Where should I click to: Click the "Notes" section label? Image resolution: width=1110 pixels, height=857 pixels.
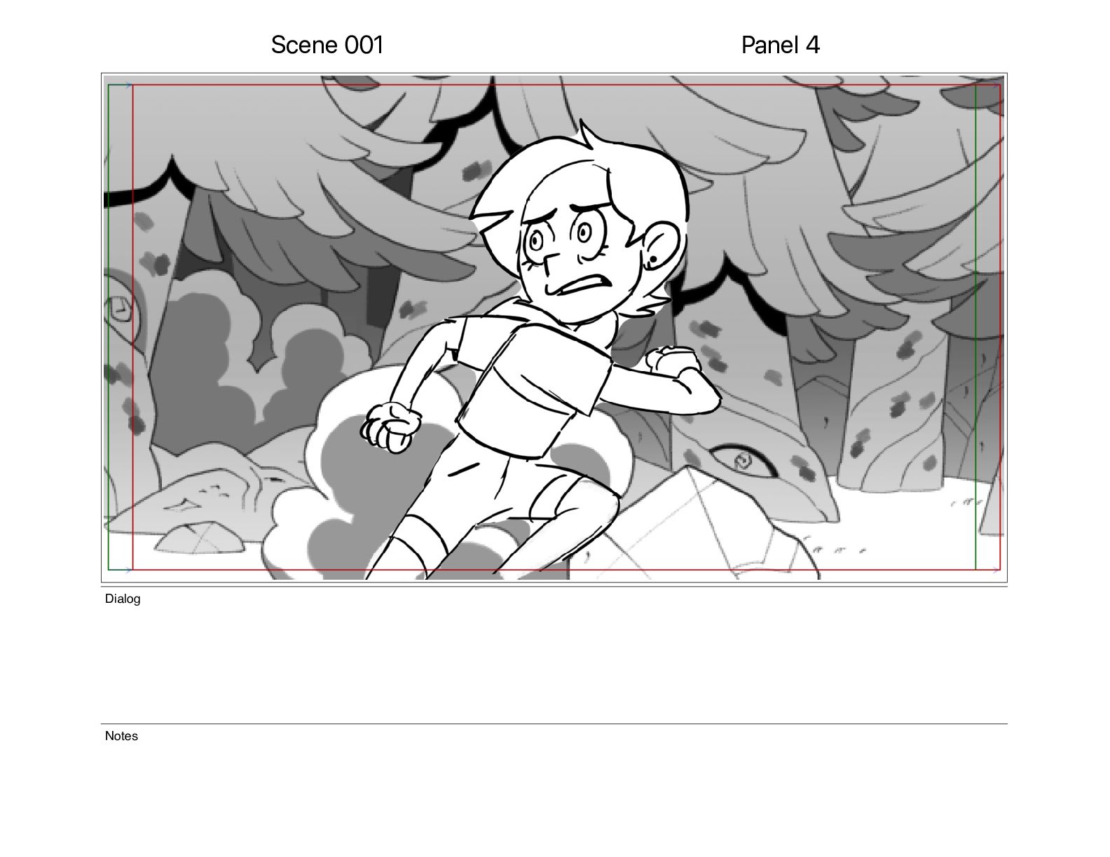(121, 736)
